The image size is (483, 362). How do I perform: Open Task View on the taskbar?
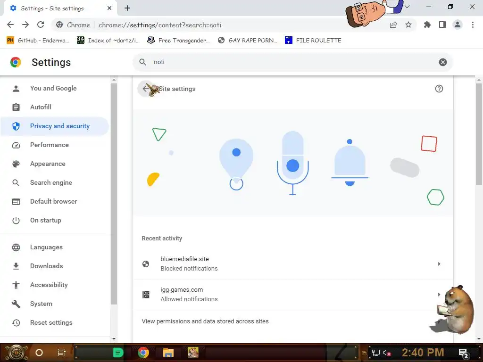62,353
